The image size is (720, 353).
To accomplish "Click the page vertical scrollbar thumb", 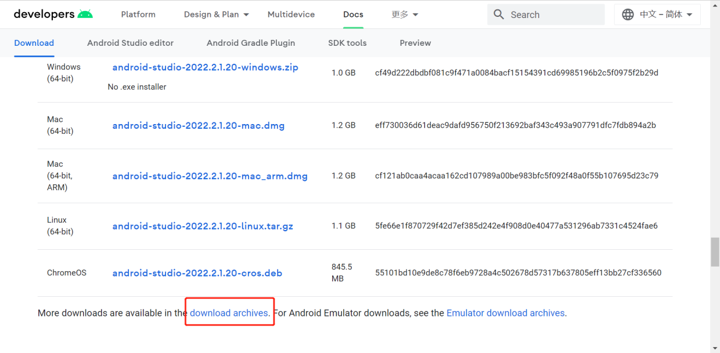I will pyautogui.click(x=715, y=252).
